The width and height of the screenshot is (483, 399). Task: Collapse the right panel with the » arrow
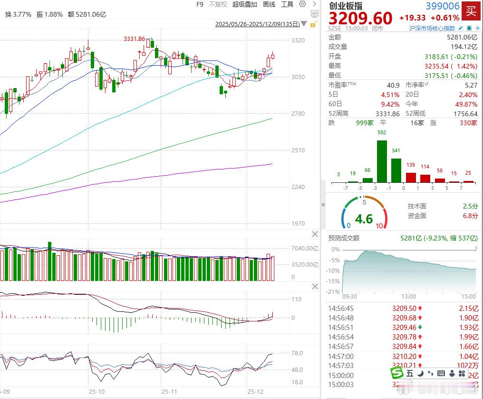(x=323, y=205)
